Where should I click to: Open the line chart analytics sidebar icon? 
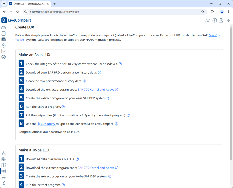click(3, 51)
